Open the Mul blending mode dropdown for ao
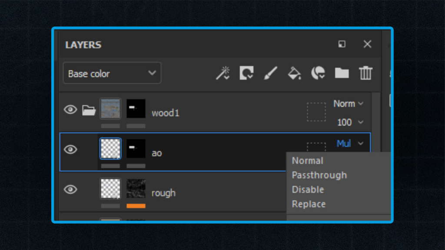The image size is (445, 250). click(x=350, y=143)
